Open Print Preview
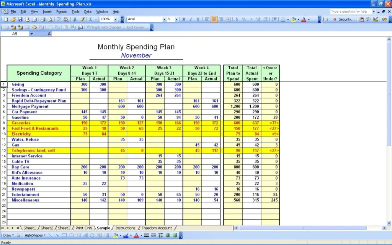Viewport: 392px width, 245px height. point(51,19)
